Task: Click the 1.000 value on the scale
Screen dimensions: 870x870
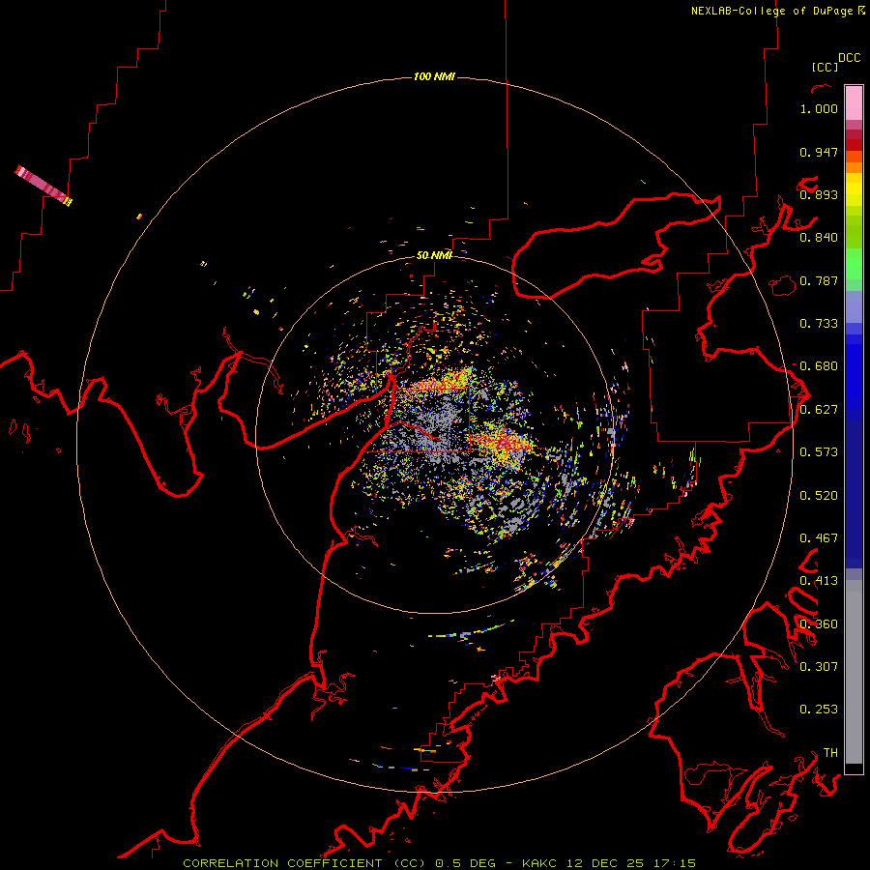Action: point(819,108)
